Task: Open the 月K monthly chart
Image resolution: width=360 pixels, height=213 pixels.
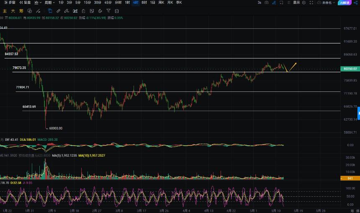Action: click(170, 3)
